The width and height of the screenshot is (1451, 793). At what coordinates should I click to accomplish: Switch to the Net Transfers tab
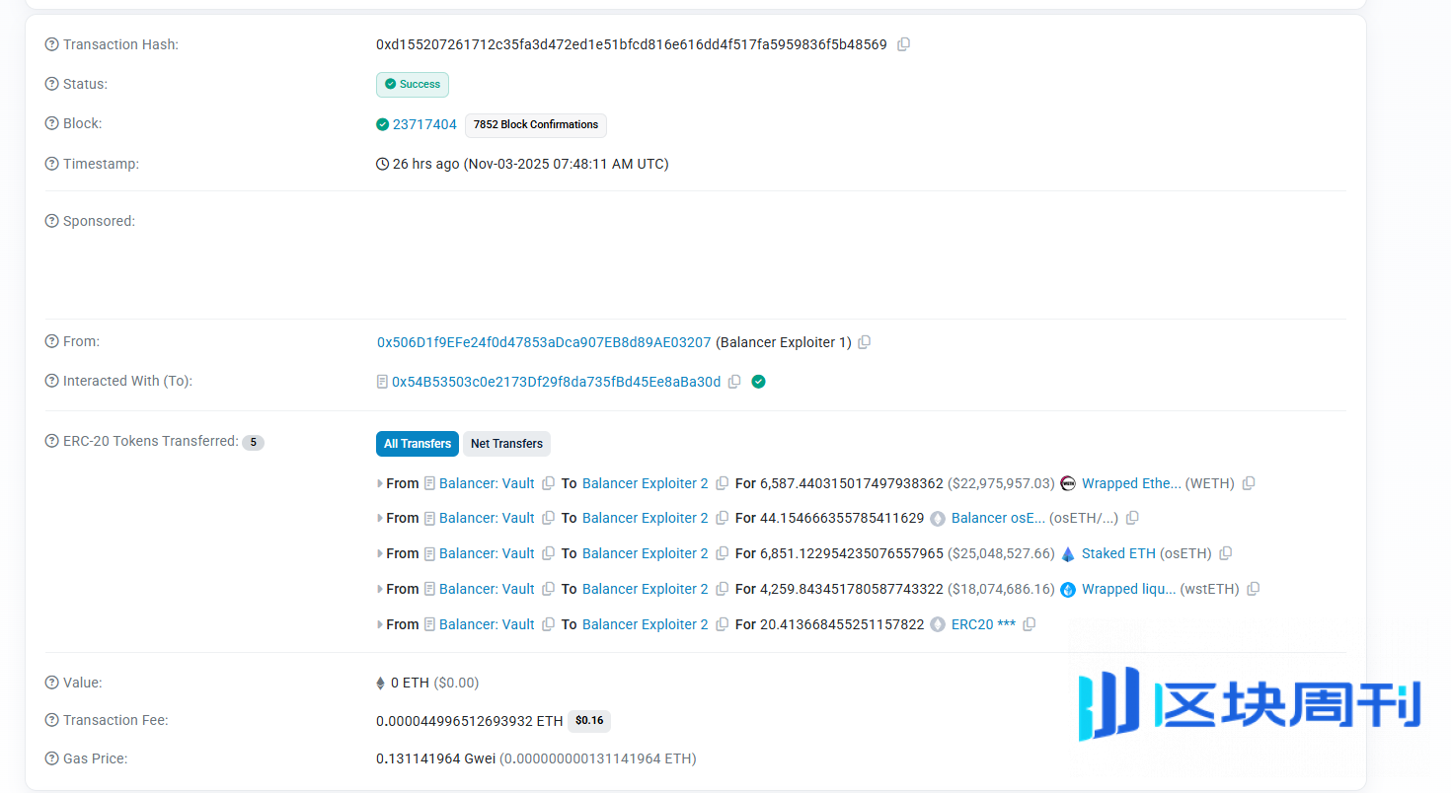pyautogui.click(x=506, y=444)
